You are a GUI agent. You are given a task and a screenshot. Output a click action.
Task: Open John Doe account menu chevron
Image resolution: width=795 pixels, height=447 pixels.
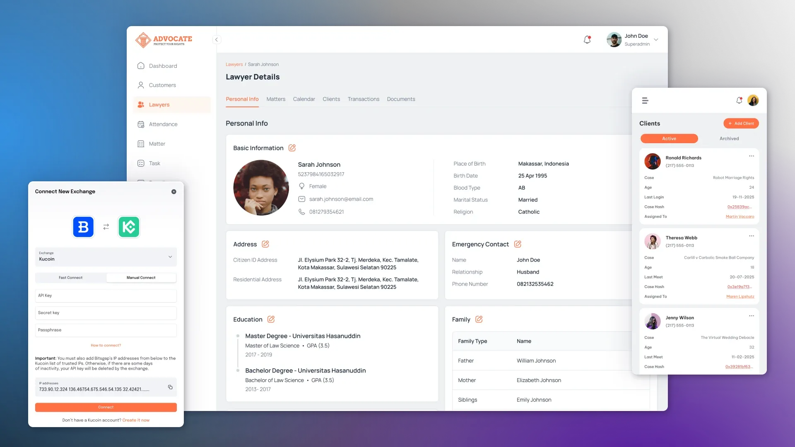(656, 40)
